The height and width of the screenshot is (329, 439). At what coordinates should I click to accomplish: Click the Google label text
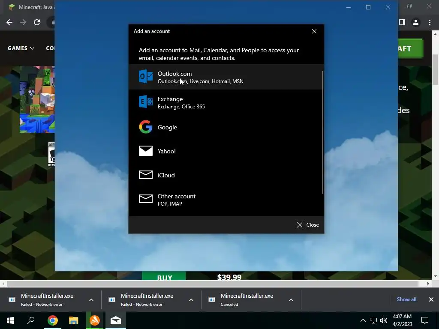167,127
